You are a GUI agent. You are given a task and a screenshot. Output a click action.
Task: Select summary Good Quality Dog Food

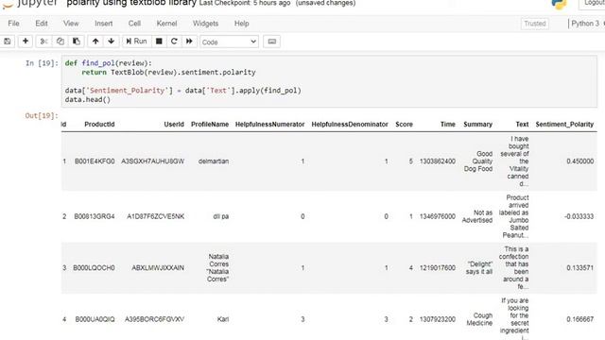(478, 161)
